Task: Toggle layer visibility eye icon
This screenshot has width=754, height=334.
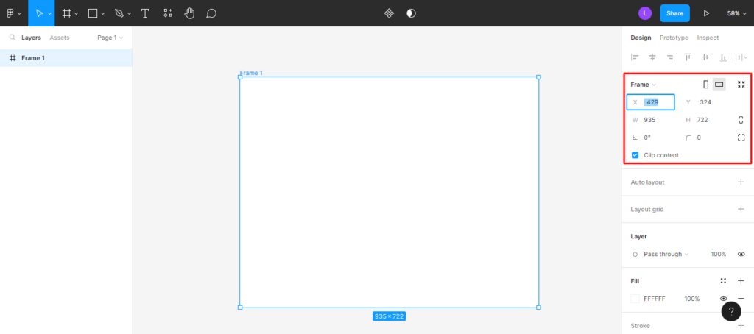Action: [x=741, y=254]
